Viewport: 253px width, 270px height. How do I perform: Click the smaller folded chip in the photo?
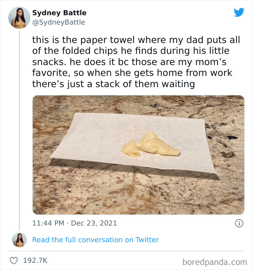[x=131, y=149]
